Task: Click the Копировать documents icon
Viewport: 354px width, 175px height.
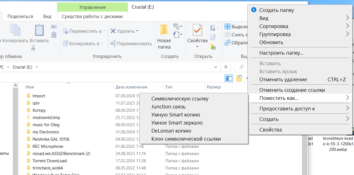Action: click(x=15, y=30)
